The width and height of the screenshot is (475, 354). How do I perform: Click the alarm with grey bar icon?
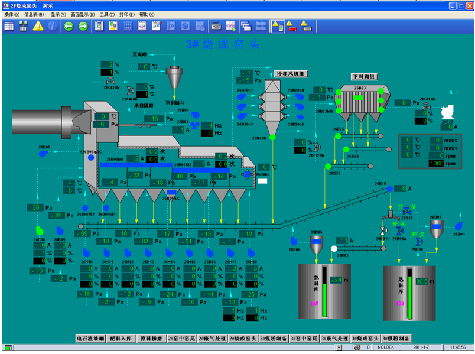[x=306, y=27]
